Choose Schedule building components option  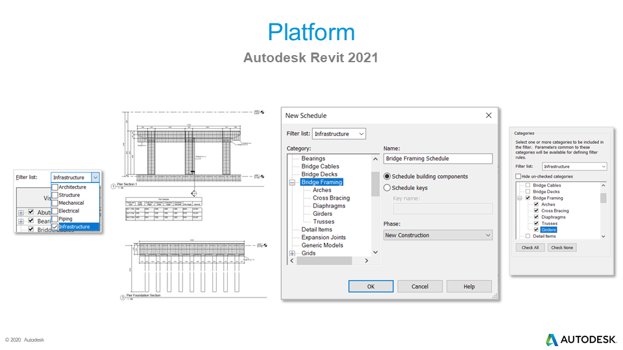(x=387, y=176)
